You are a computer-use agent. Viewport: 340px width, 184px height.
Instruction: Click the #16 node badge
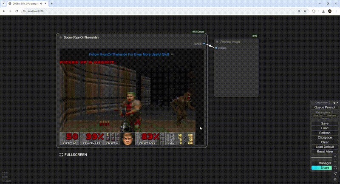coord(255,36)
